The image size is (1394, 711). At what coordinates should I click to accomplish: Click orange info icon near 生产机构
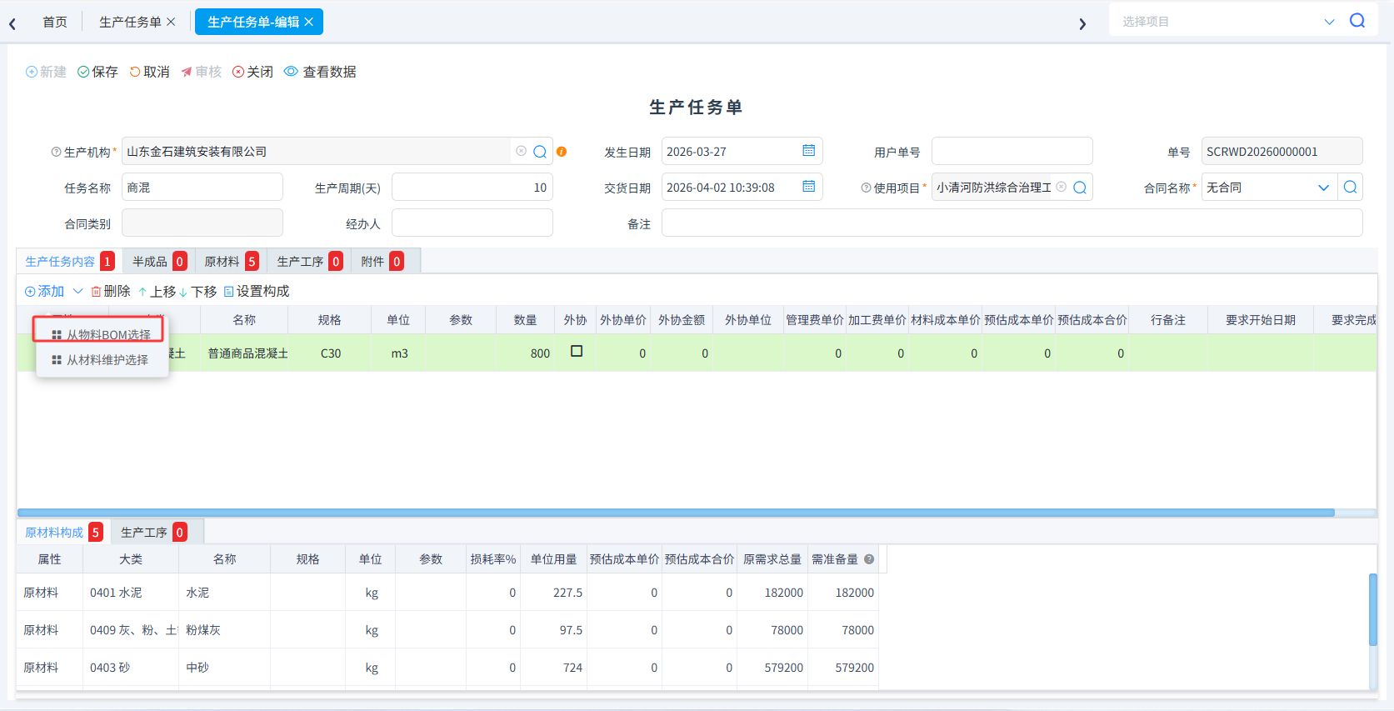[562, 152]
